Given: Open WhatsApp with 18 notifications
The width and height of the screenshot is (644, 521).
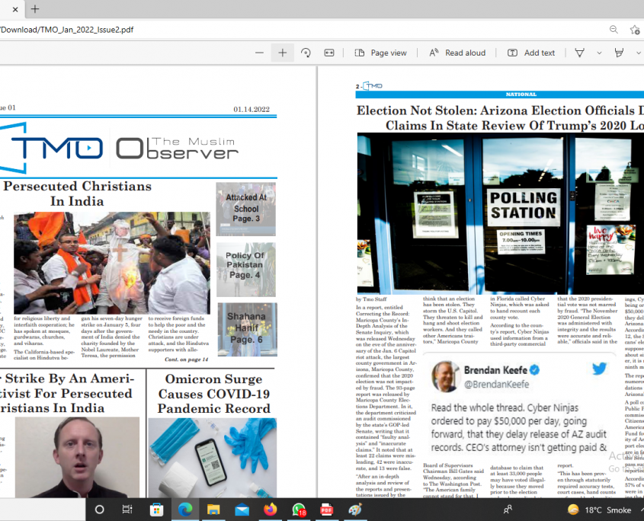Looking at the screenshot, I should [x=299, y=510].
